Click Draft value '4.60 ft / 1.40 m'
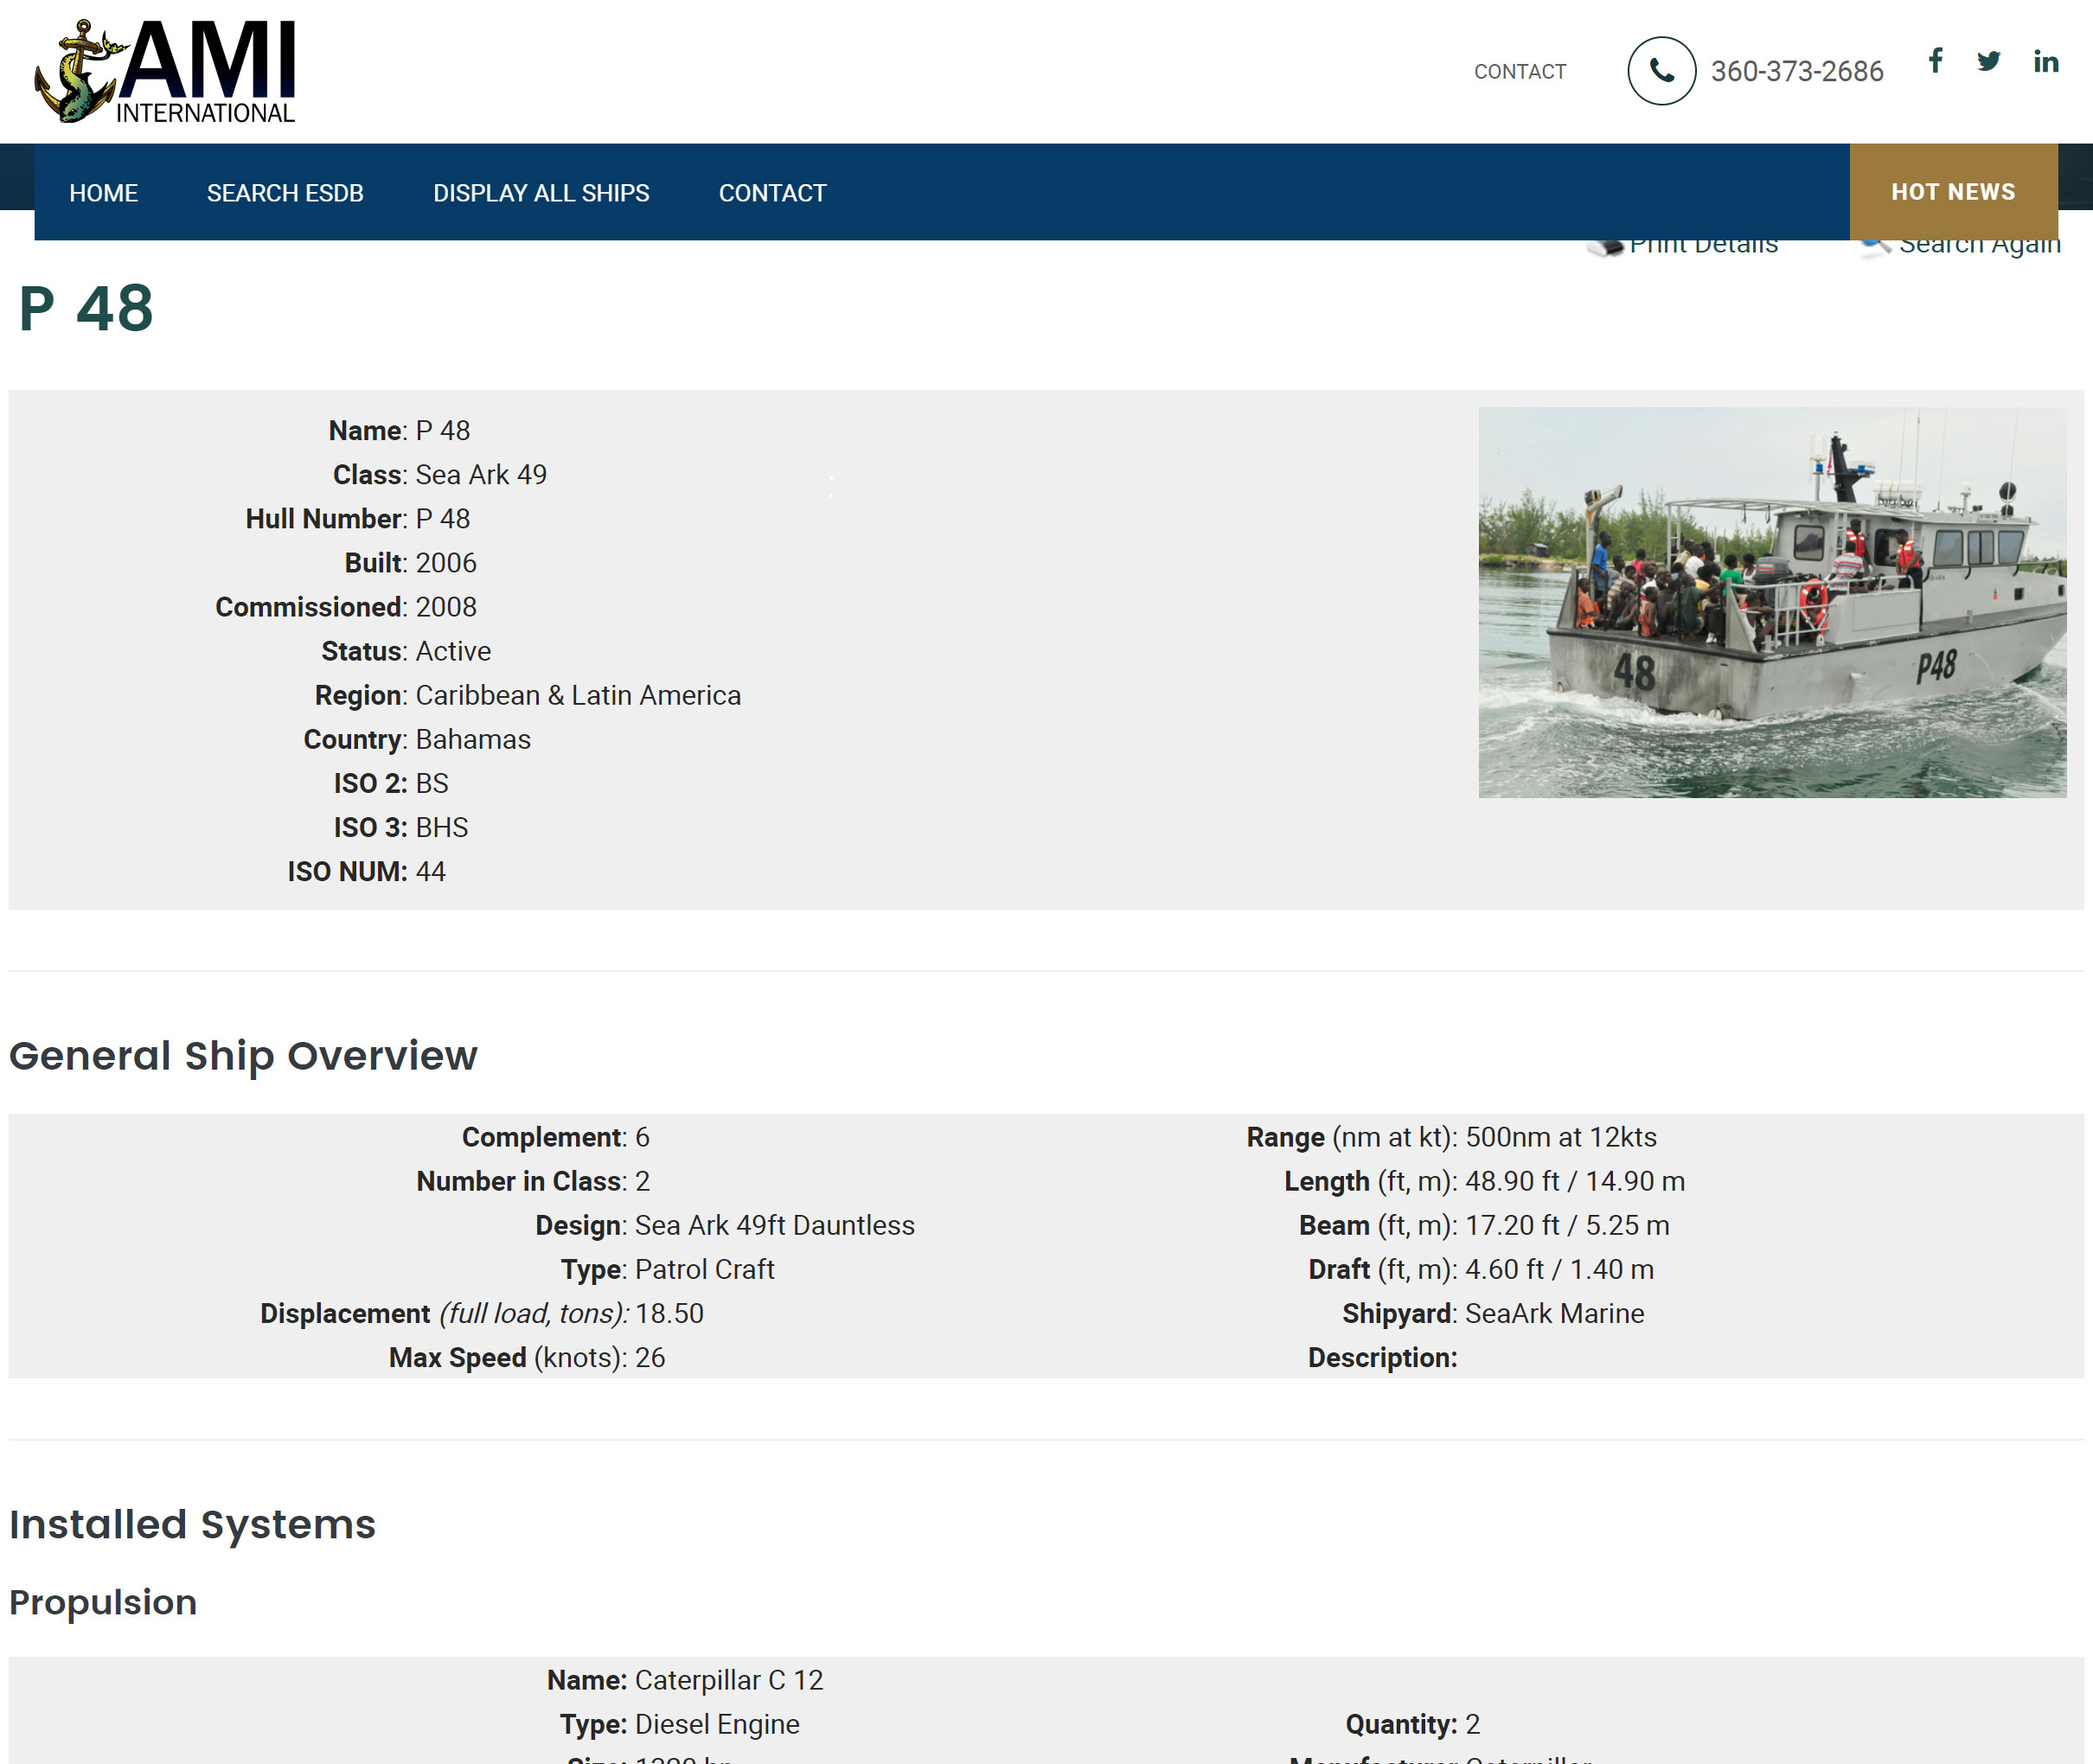The image size is (2093, 1764). [1559, 1269]
